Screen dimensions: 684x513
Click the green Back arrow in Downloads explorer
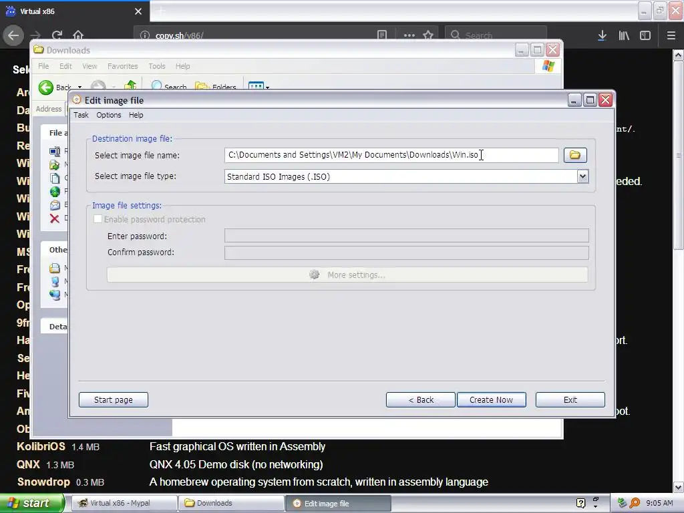(x=46, y=88)
